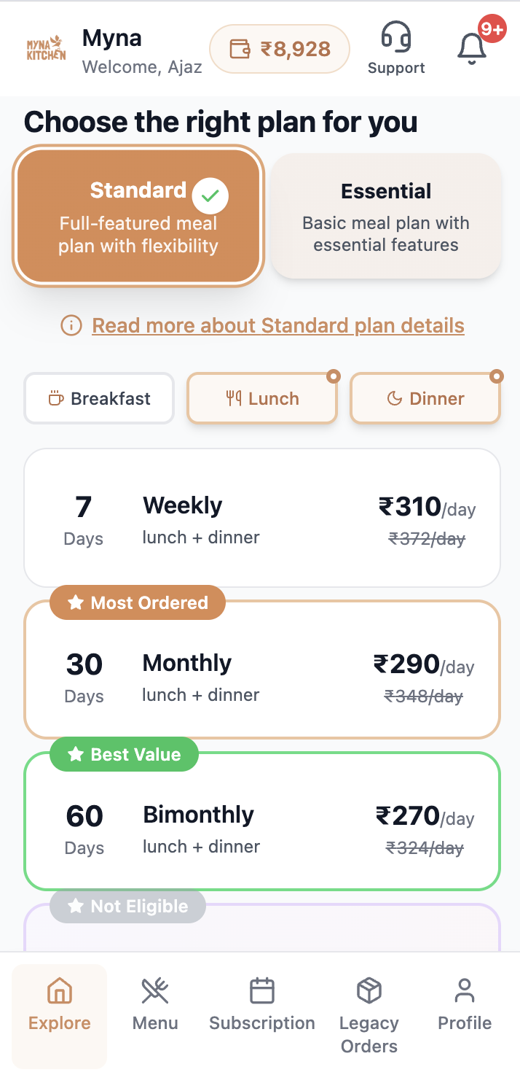520x1075 pixels.
Task: Open Legacy Orders via the box icon
Action: [369, 990]
